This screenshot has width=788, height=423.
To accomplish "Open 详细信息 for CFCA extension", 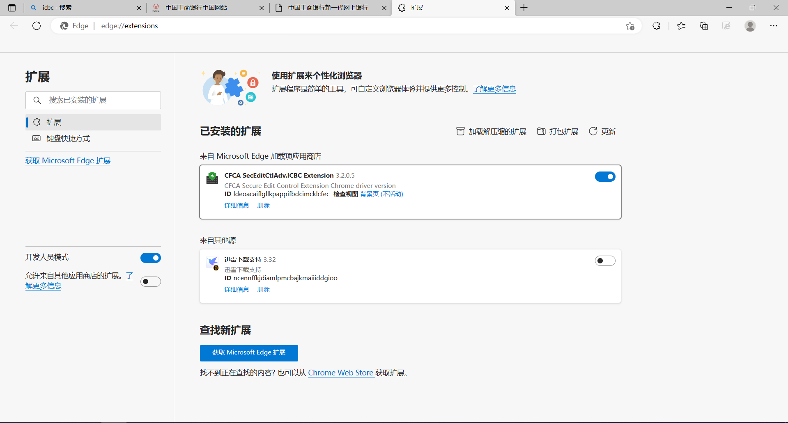I will pyautogui.click(x=237, y=206).
